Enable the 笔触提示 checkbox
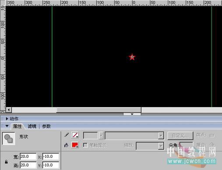This screenshot has height=170, width=222. pyautogui.click(x=85, y=145)
